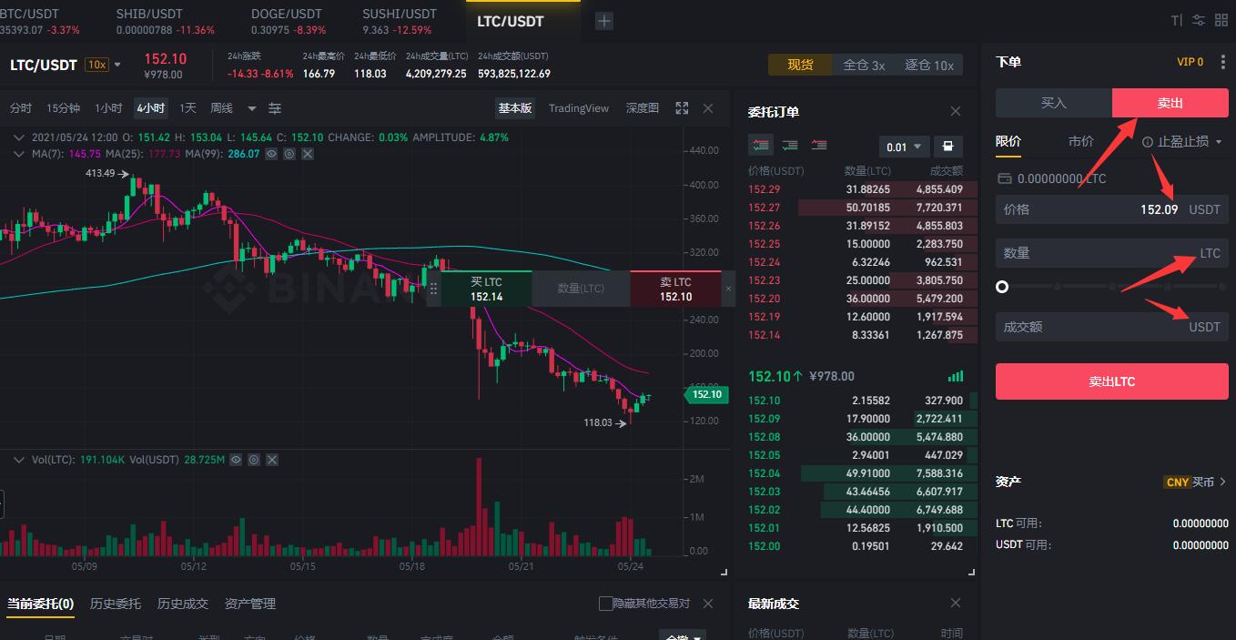Open chart technical indicator settings icon
The image size is (1236, 640).
[275, 108]
